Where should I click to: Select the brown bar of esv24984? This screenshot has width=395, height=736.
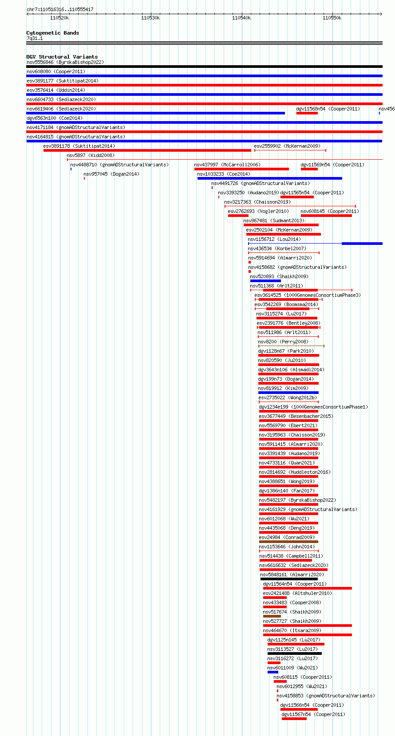pyautogui.click(x=288, y=542)
